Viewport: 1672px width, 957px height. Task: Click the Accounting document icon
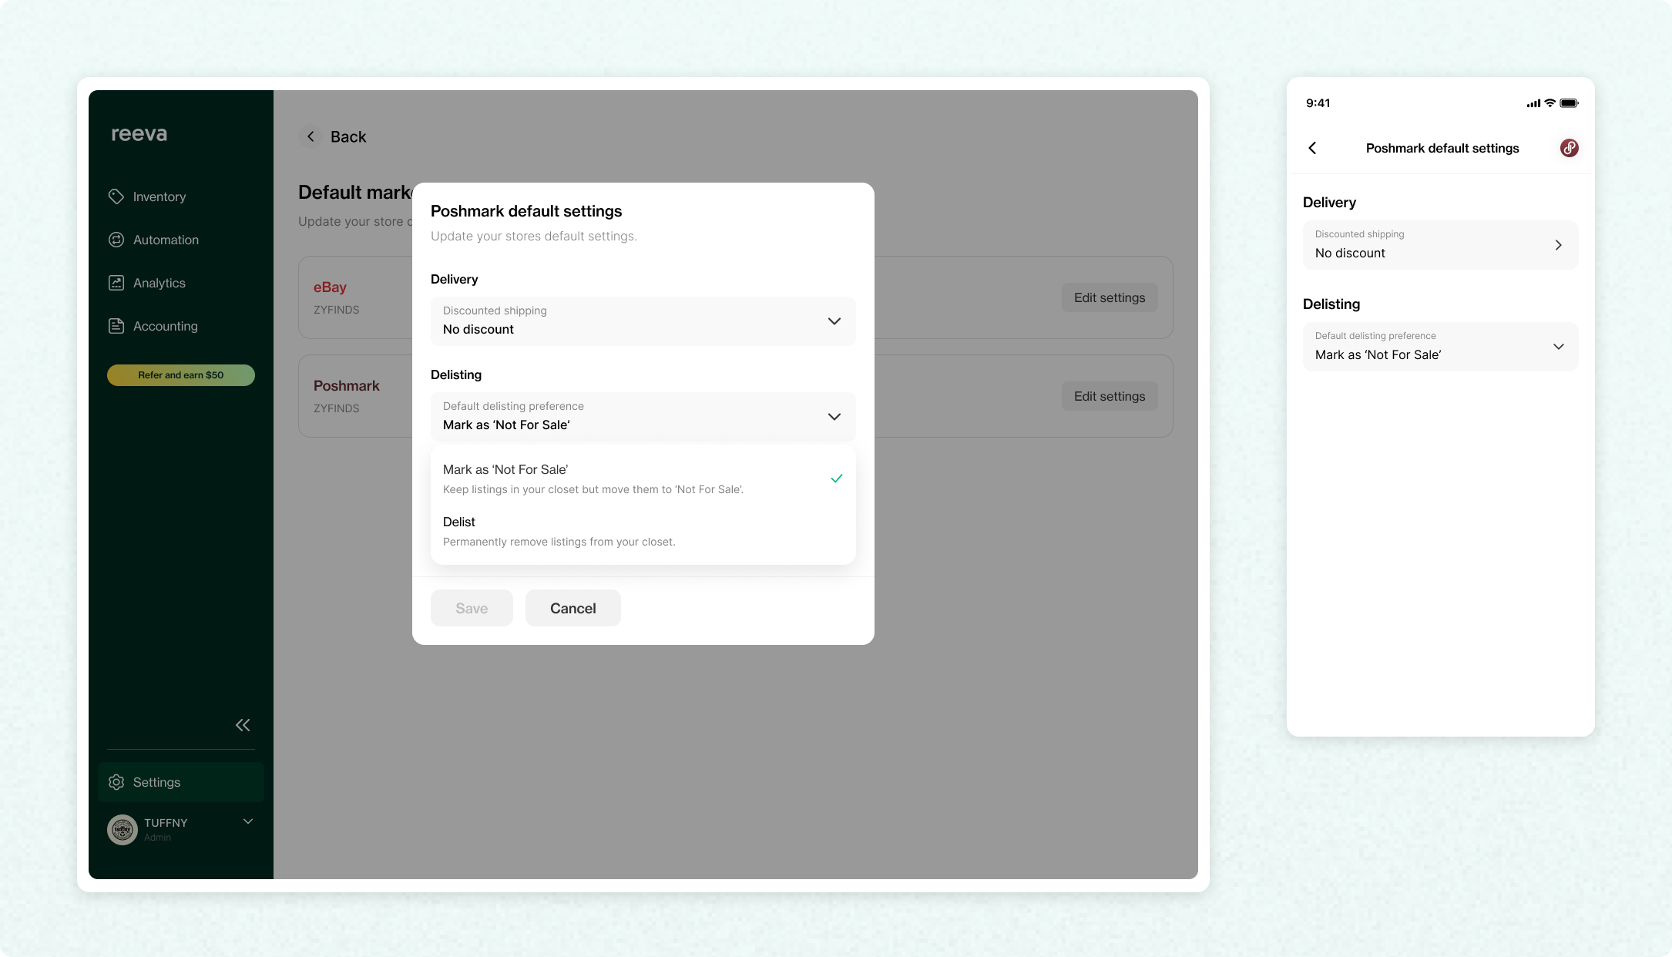(116, 326)
